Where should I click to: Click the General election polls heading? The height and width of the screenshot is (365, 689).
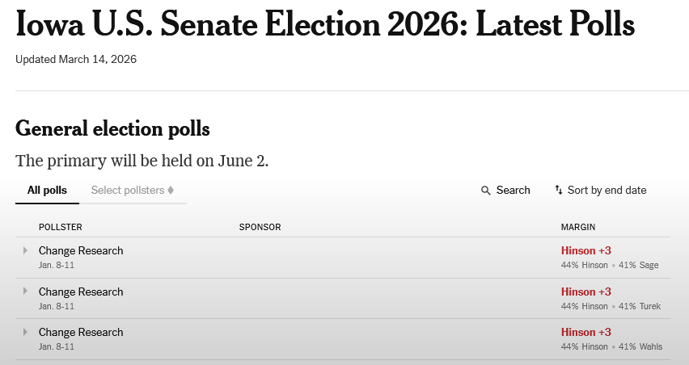tap(112, 128)
